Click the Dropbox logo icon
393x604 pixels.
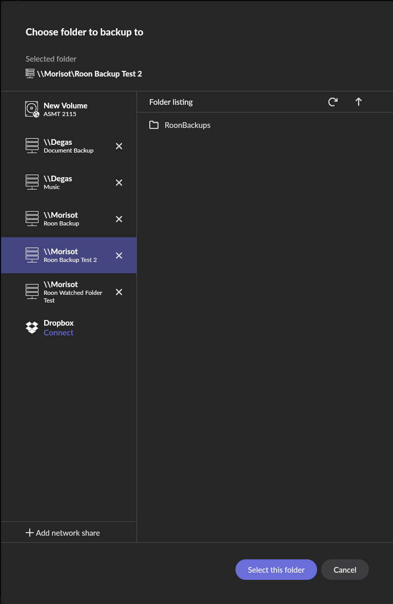pyautogui.click(x=32, y=328)
